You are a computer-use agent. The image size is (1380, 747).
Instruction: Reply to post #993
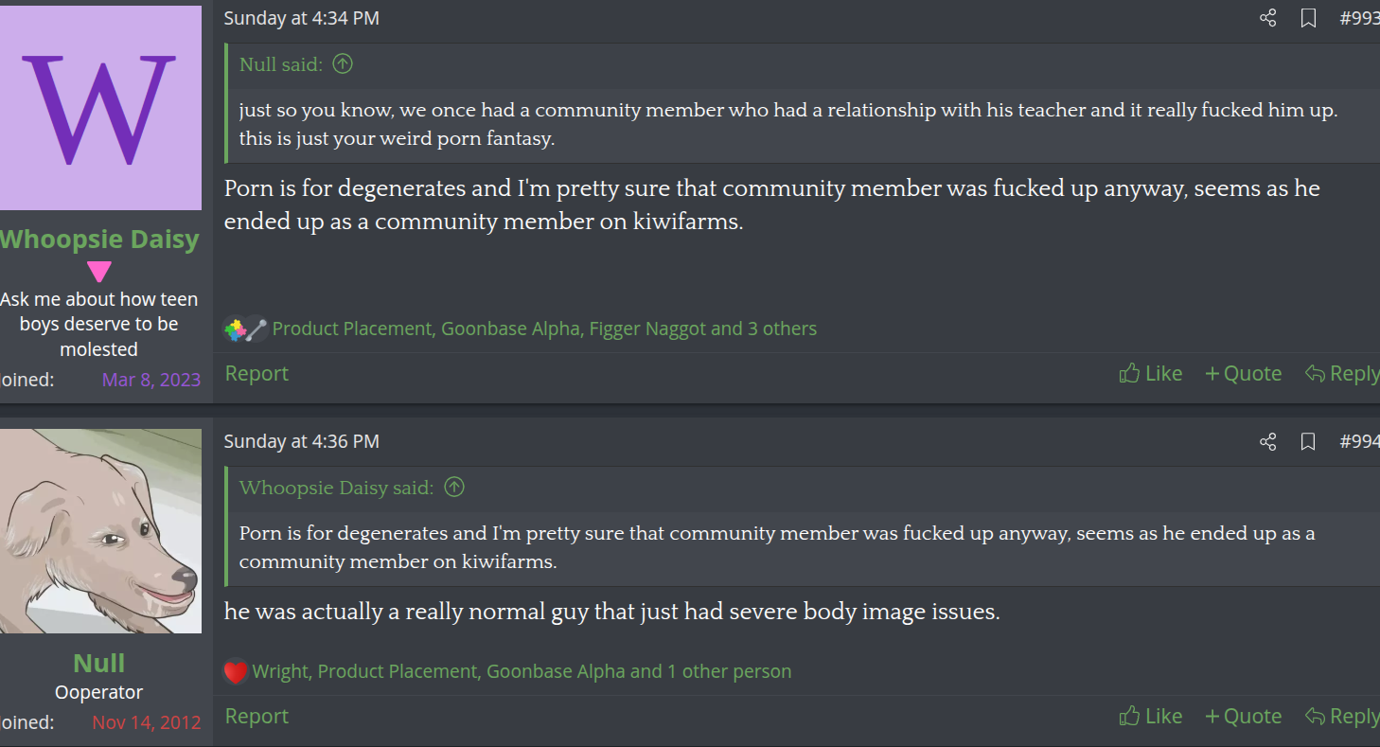1341,374
